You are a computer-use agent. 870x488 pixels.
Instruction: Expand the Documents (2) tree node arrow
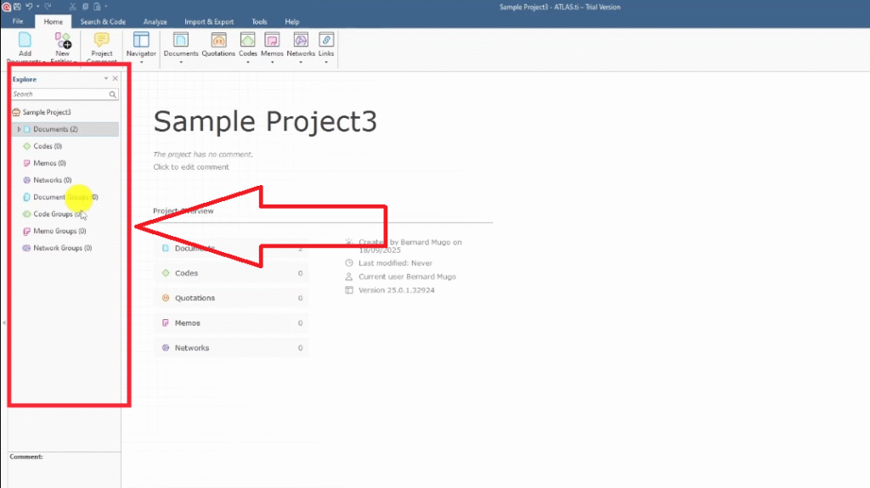point(19,129)
